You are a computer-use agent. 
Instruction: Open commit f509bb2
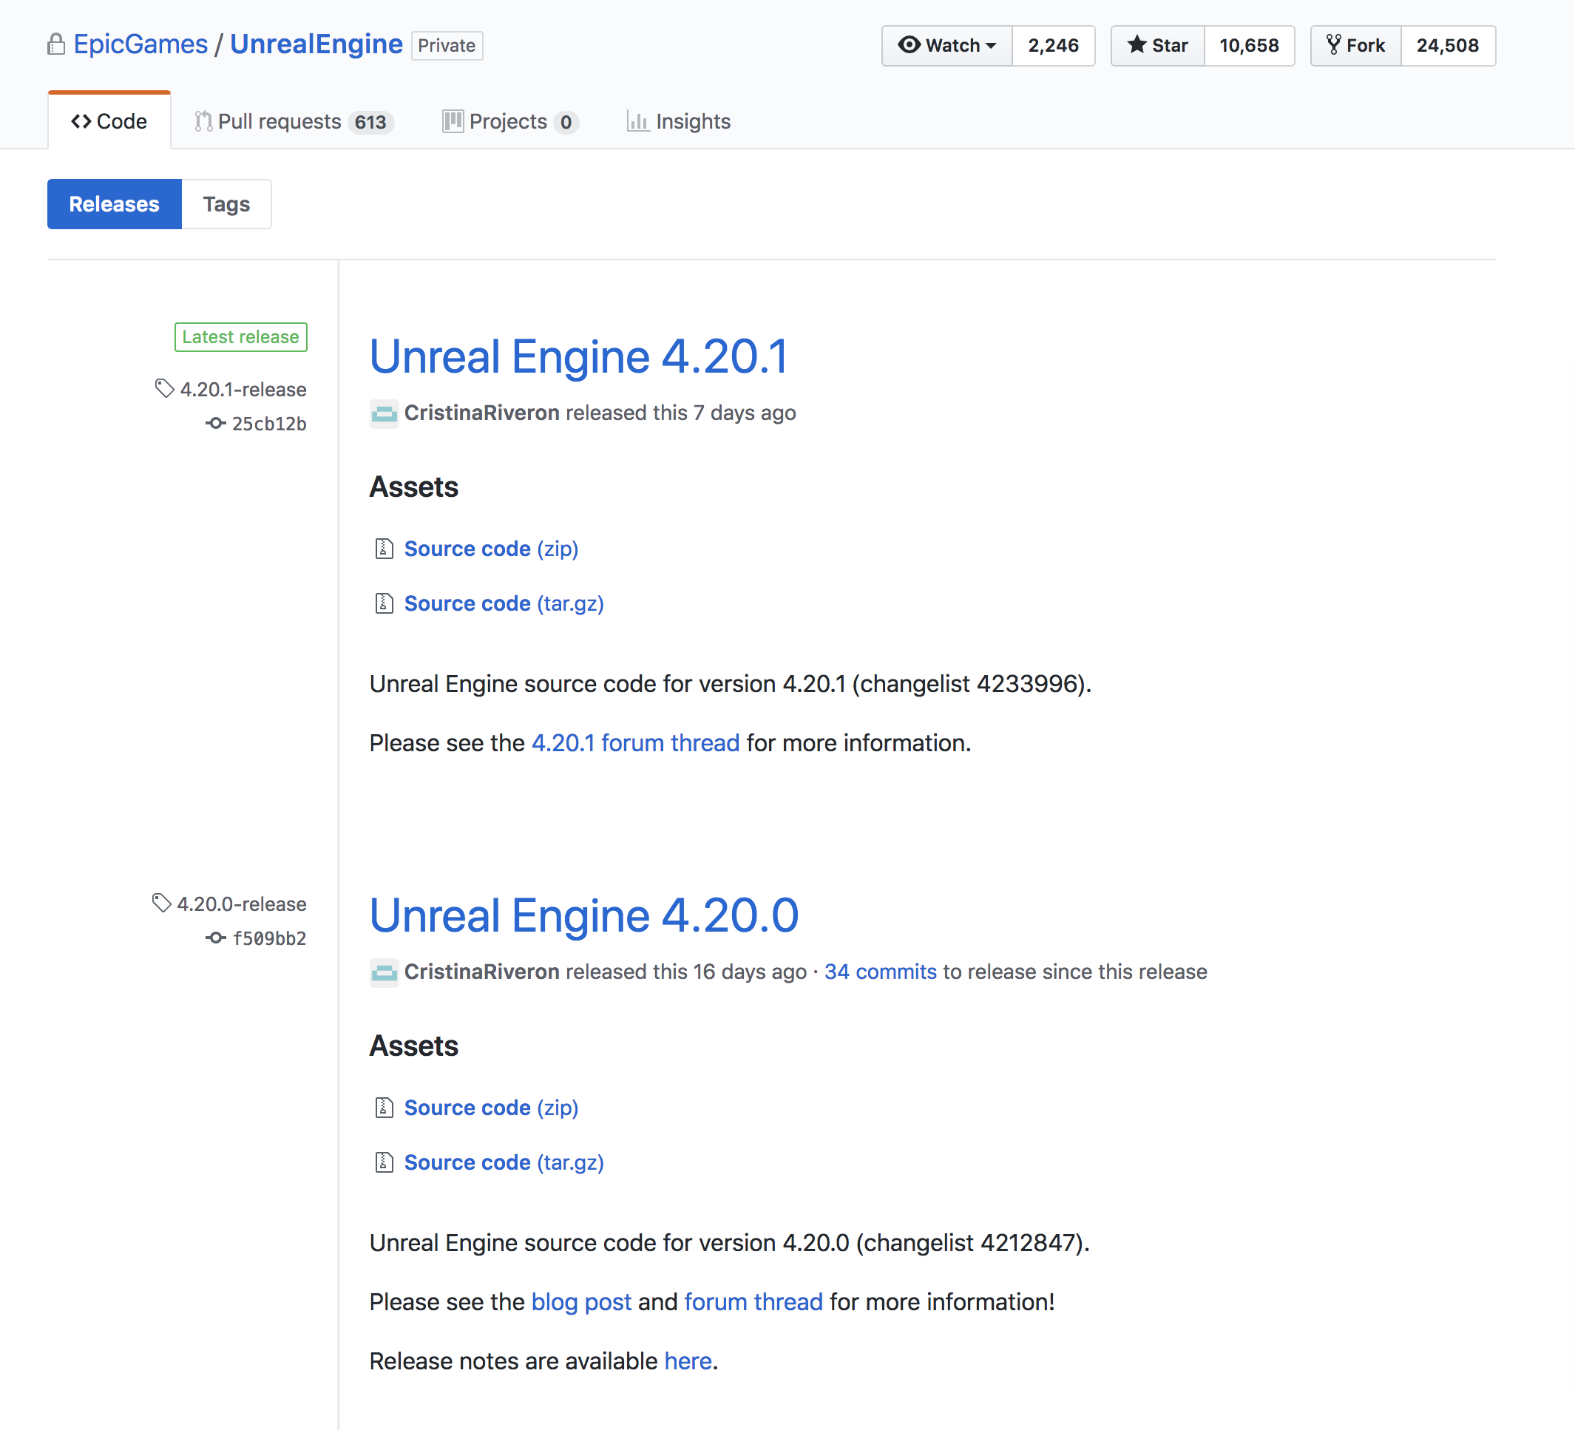(x=268, y=938)
